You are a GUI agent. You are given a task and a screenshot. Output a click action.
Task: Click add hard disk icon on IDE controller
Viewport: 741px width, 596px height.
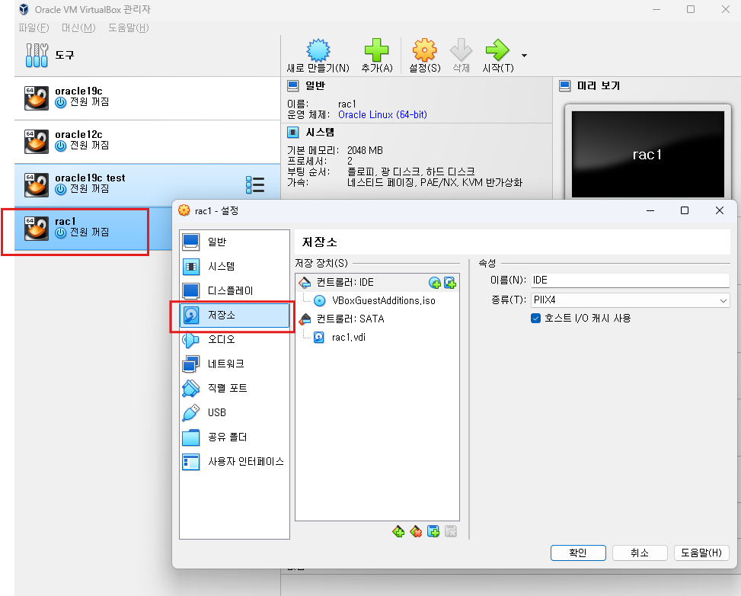pyautogui.click(x=450, y=283)
